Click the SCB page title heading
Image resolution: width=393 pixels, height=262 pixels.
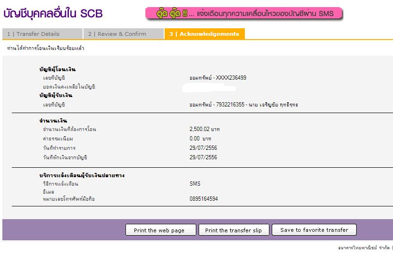pyautogui.click(x=53, y=13)
